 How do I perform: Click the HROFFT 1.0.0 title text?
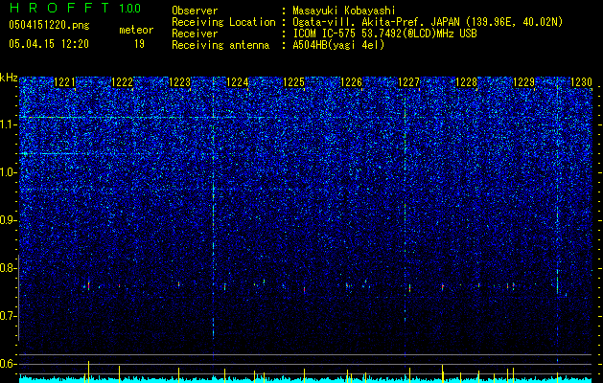75,8
